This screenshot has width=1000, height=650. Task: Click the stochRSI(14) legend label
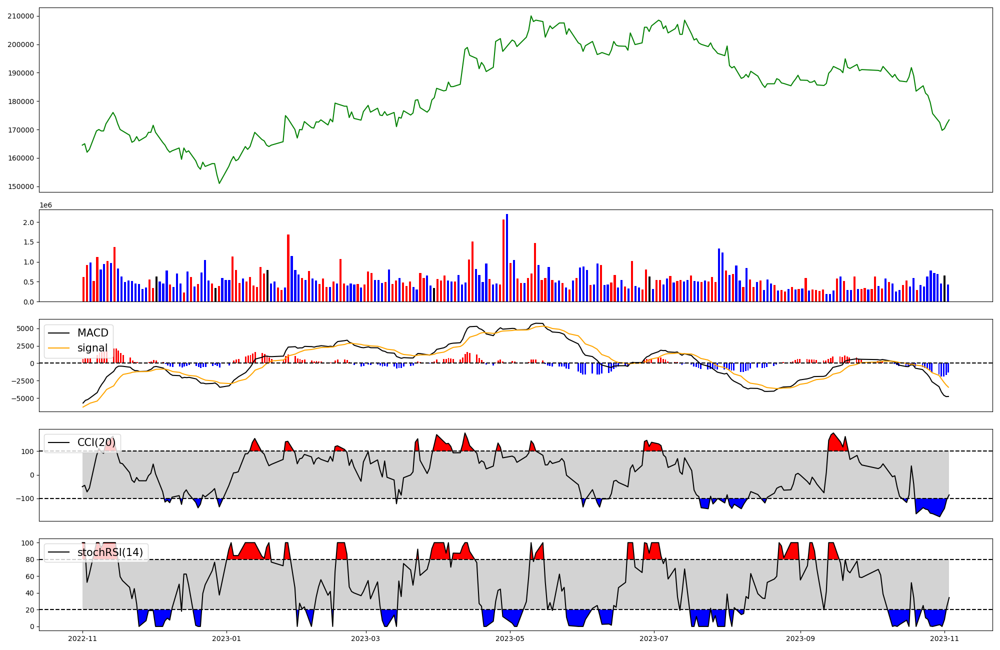(110, 552)
